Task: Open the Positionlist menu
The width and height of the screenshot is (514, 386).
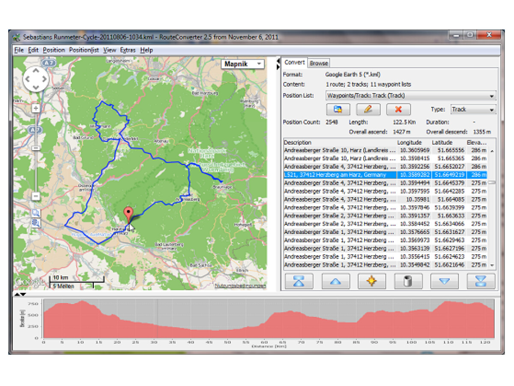Action: tap(84, 50)
